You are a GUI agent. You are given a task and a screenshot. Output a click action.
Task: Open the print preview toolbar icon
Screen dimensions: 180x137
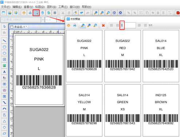click(36, 13)
